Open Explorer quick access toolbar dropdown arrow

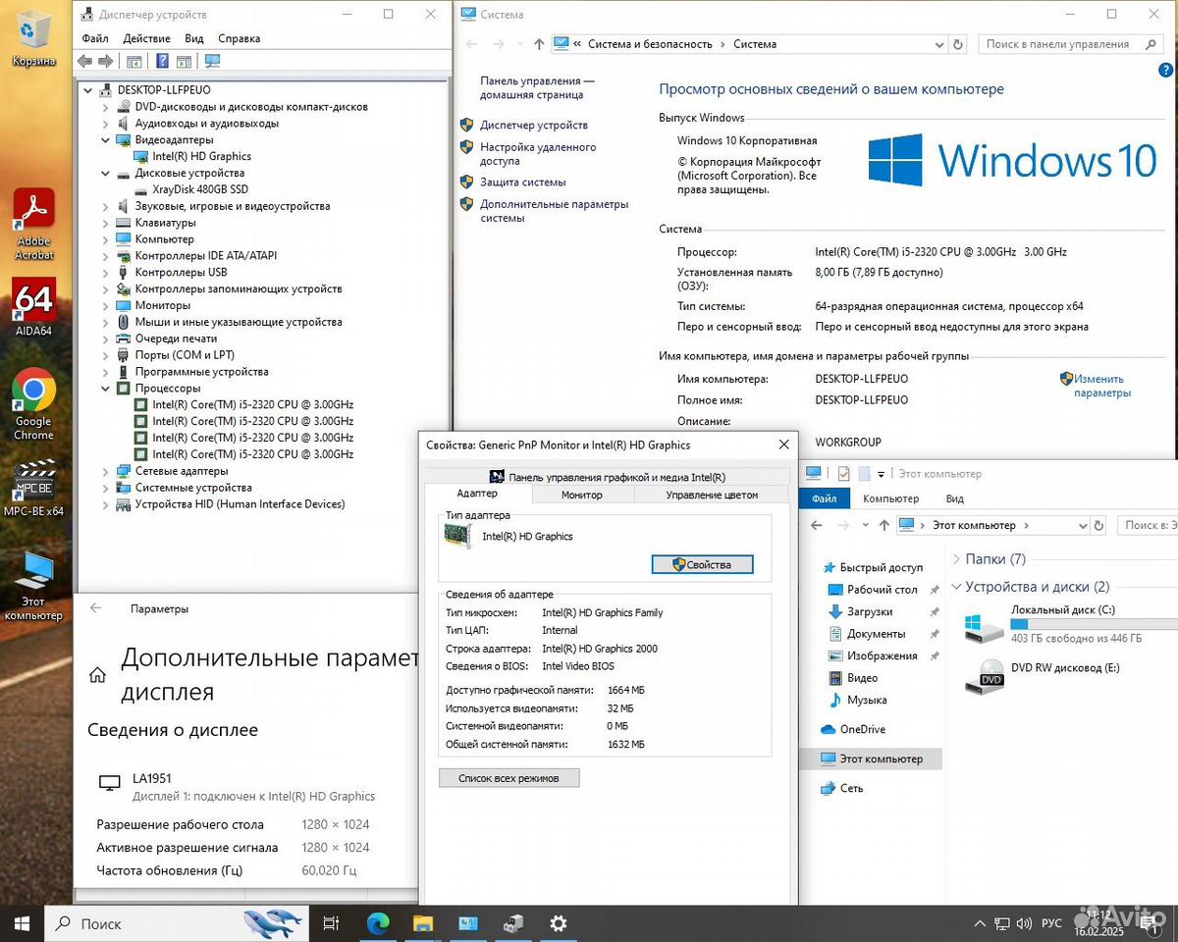[x=882, y=474]
